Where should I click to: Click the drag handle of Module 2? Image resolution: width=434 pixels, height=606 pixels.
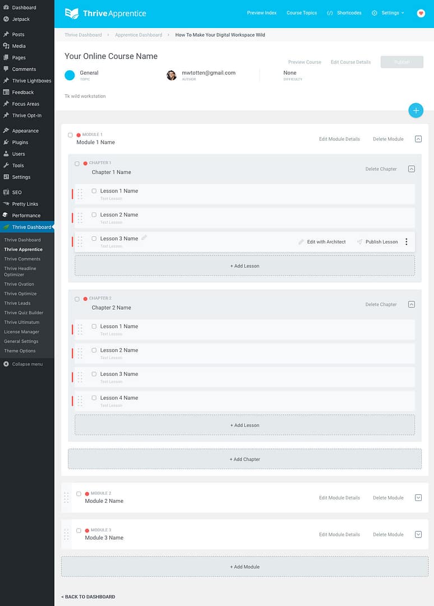[66, 497]
